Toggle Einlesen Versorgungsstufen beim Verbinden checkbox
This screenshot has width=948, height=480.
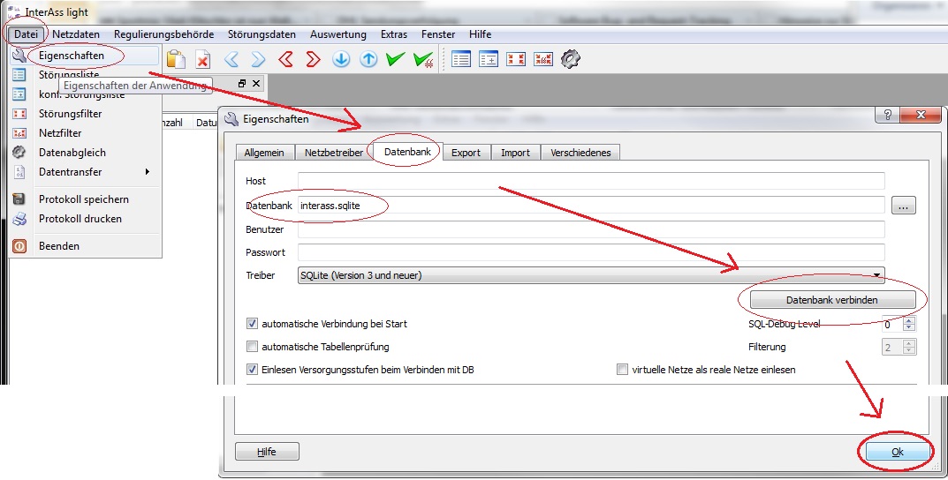tap(252, 370)
